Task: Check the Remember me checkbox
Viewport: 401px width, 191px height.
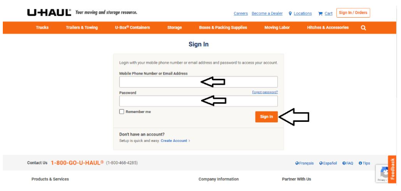Action: (122, 112)
